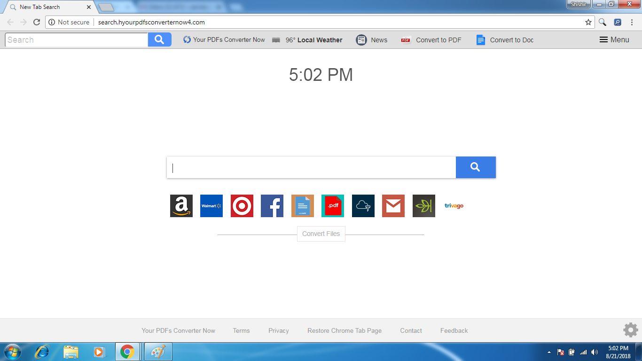Screen dimensions: 642x361
Task: Select Convert to Doc in the toolbar
Action: coord(504,40)
